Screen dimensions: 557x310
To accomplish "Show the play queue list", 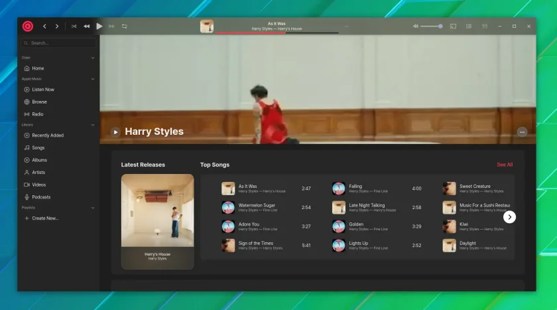I will 469,27.
